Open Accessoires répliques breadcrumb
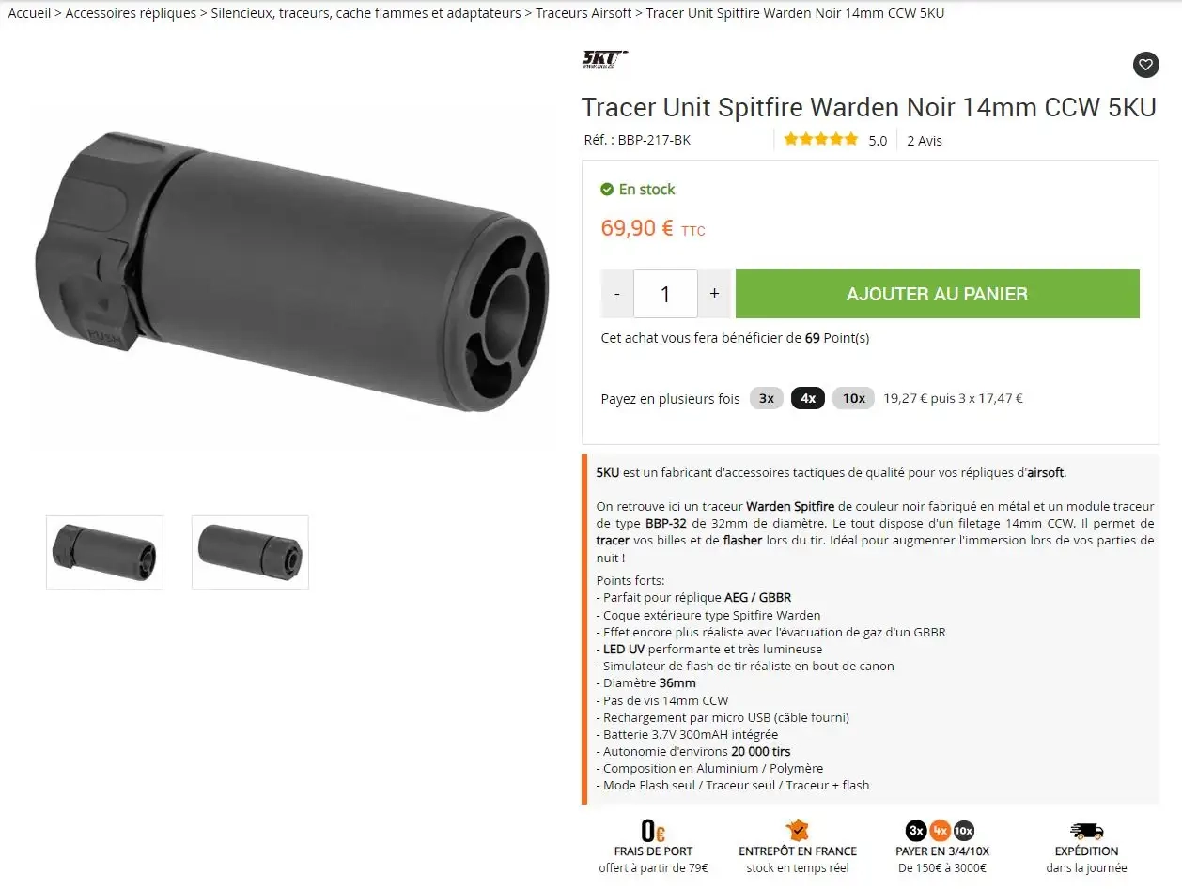 pos(131,13)
